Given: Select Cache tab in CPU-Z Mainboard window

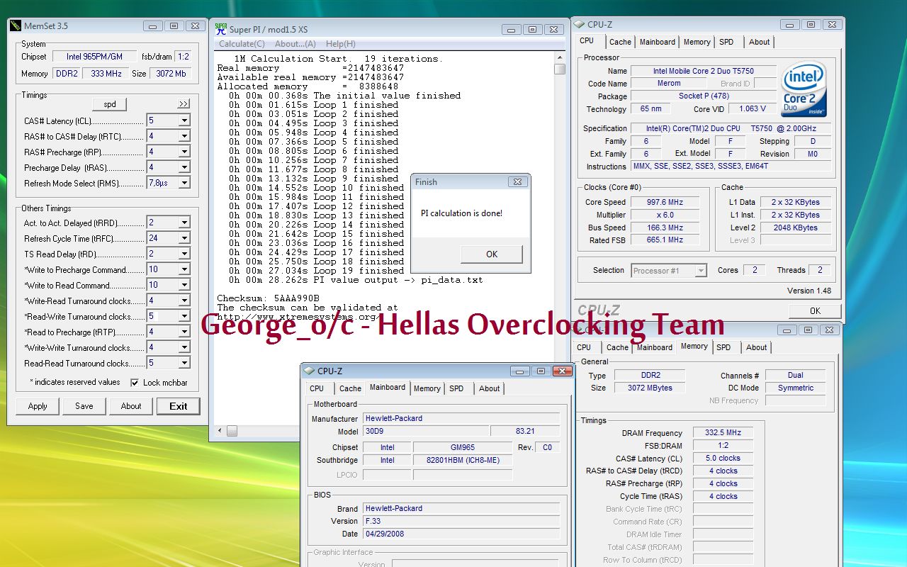Looking at the screenshot, I should (x=350, y=388).
